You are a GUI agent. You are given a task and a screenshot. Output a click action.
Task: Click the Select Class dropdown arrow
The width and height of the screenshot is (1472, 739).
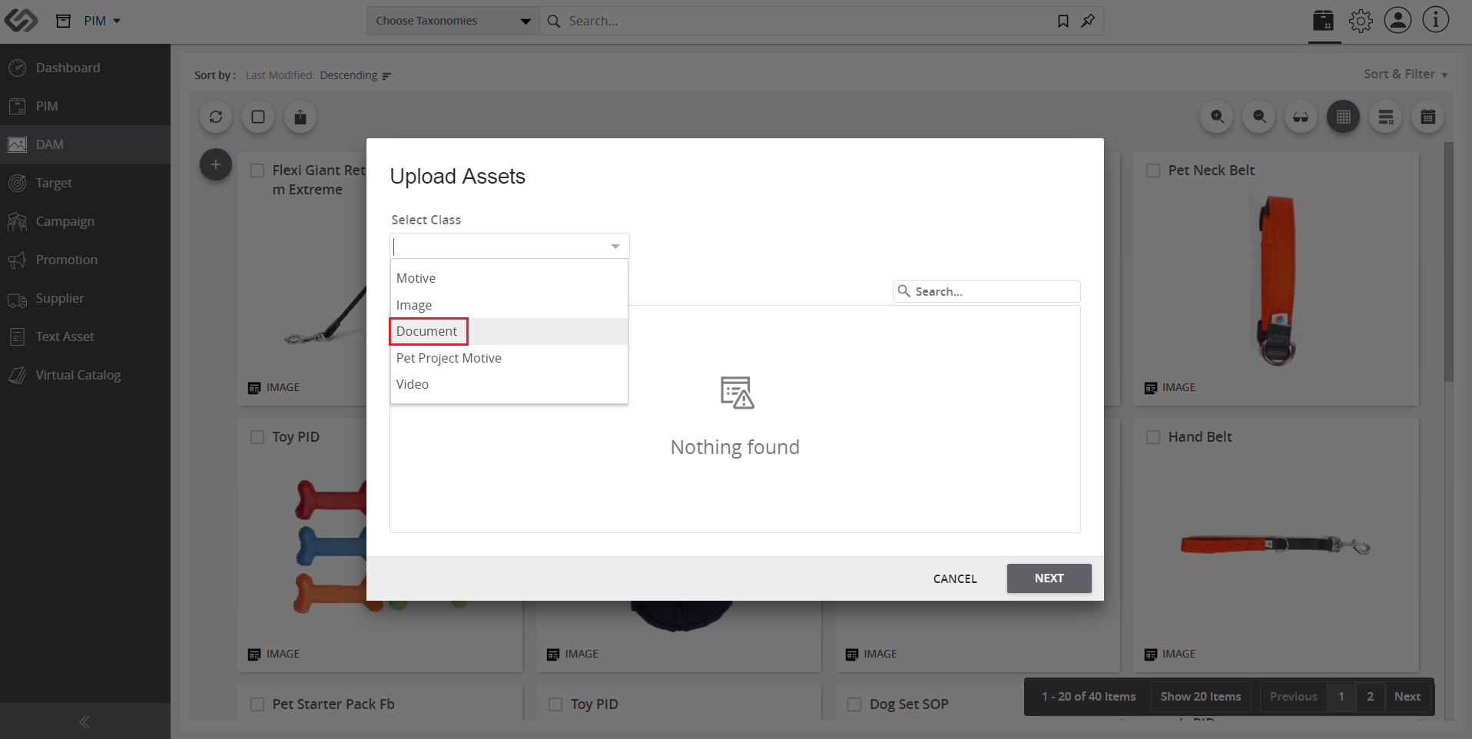615,247
